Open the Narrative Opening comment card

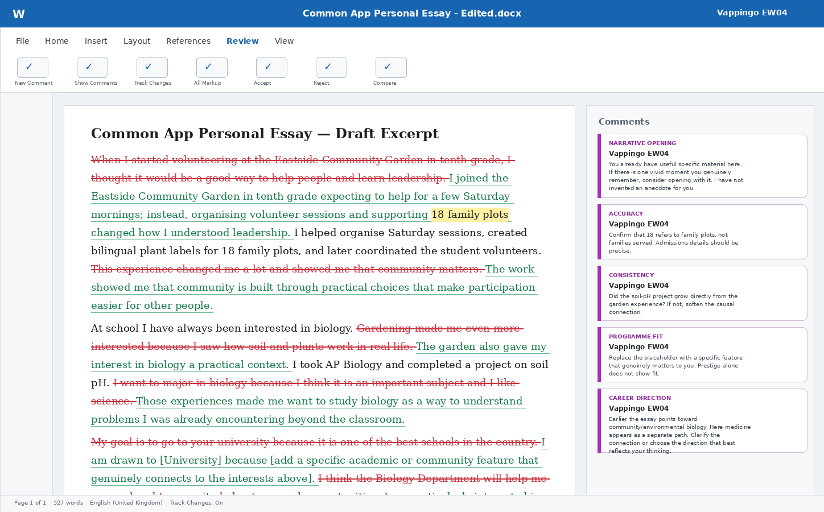pos(702,166)
